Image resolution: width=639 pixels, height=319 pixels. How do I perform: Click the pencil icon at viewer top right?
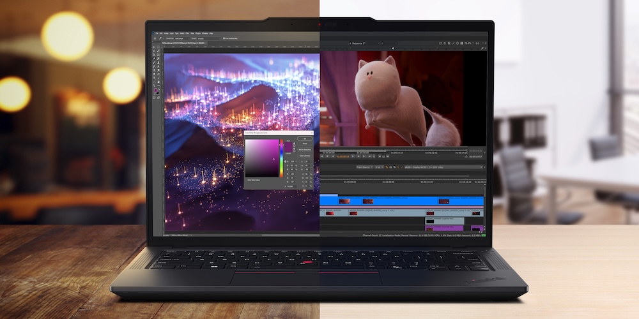pos(482,48)
